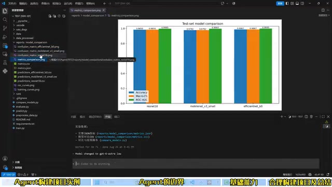Open confusion_matrix_resnet18.png in explorer
Image resolution: width=332 pixels, height=187 pixels.
[35, 55]
